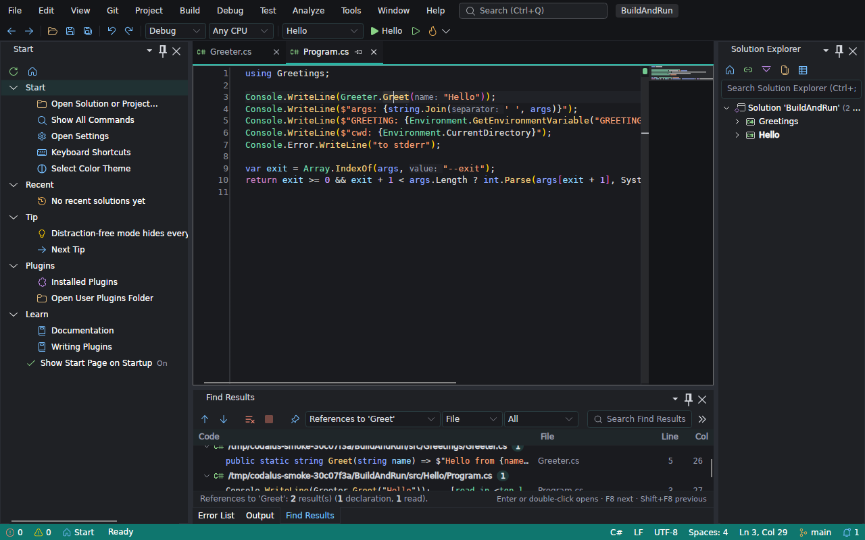
Task: Clear all Find Results entries
Action: click(250, 419)
